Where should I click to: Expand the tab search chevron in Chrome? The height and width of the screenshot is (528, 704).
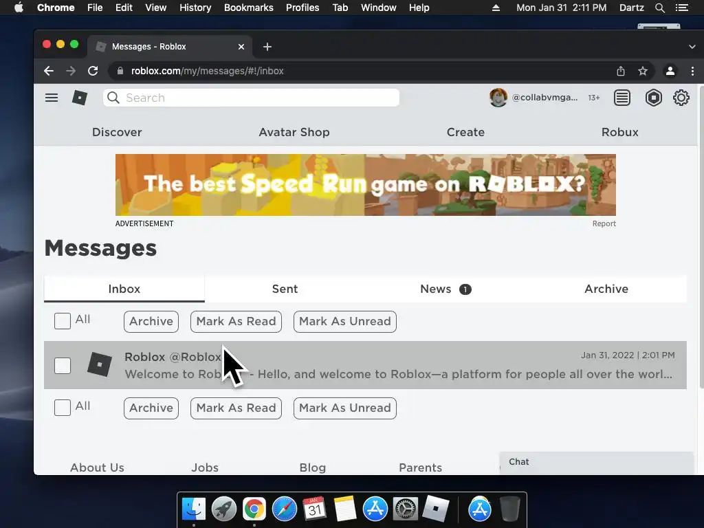(692, 47)
